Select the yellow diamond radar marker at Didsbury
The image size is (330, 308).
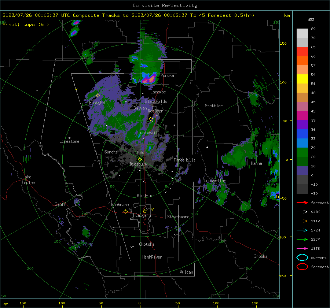[x=140, y=160]
